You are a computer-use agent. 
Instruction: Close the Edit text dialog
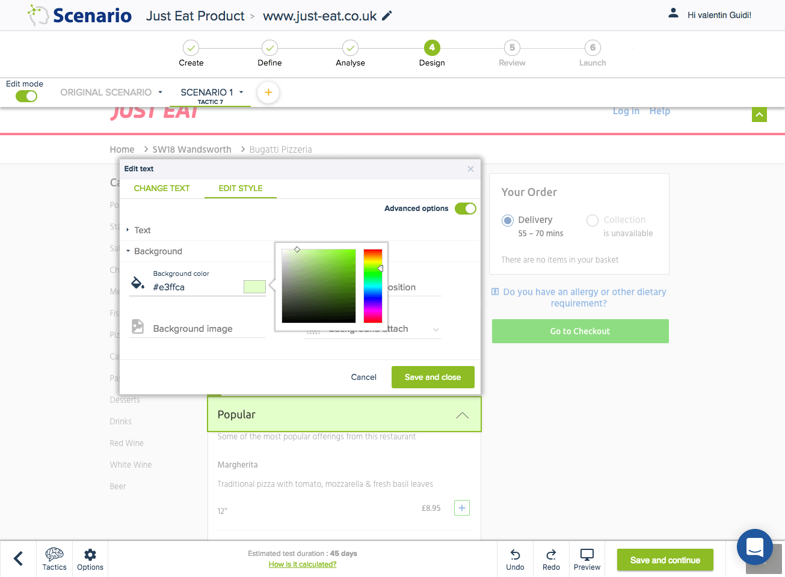[470, 169]
